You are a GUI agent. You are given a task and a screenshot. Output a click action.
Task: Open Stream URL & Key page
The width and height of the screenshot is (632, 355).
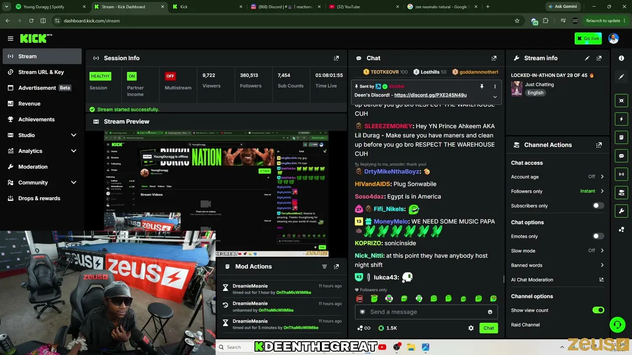coord(42,72)
